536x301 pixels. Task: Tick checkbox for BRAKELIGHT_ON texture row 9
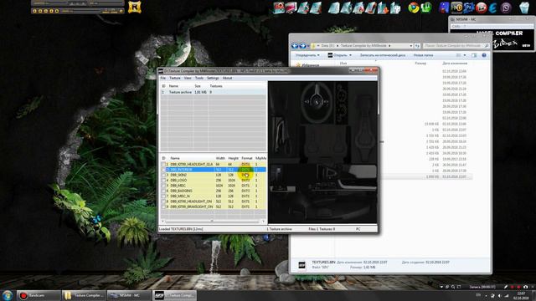[x=163, y=207]
